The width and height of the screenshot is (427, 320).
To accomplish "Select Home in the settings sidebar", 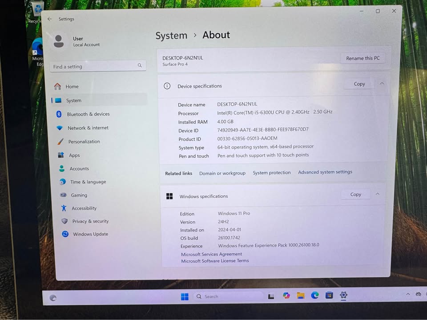I will tap(99, 86).
